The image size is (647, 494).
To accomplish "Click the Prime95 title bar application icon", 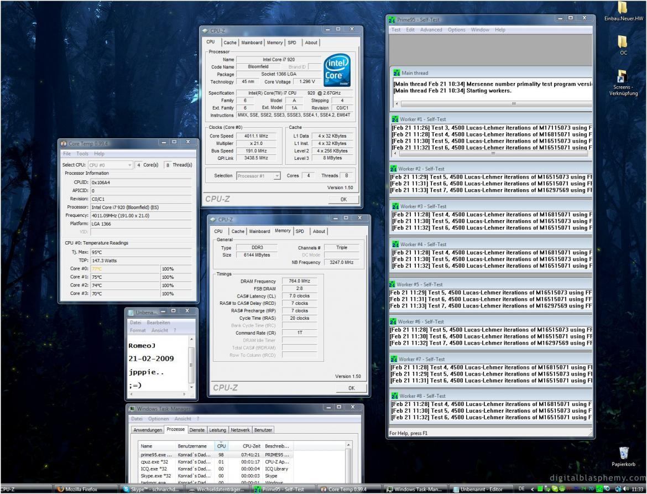I will coord(392,19).
